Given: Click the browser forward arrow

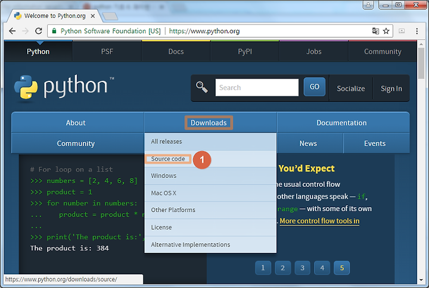Looking at the screenshot, I should point(26,31).
